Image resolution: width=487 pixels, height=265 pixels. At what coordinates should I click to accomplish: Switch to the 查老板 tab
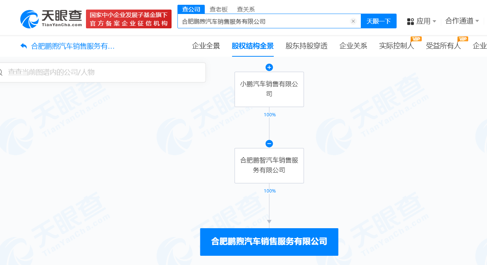click(x=219, y=9)
